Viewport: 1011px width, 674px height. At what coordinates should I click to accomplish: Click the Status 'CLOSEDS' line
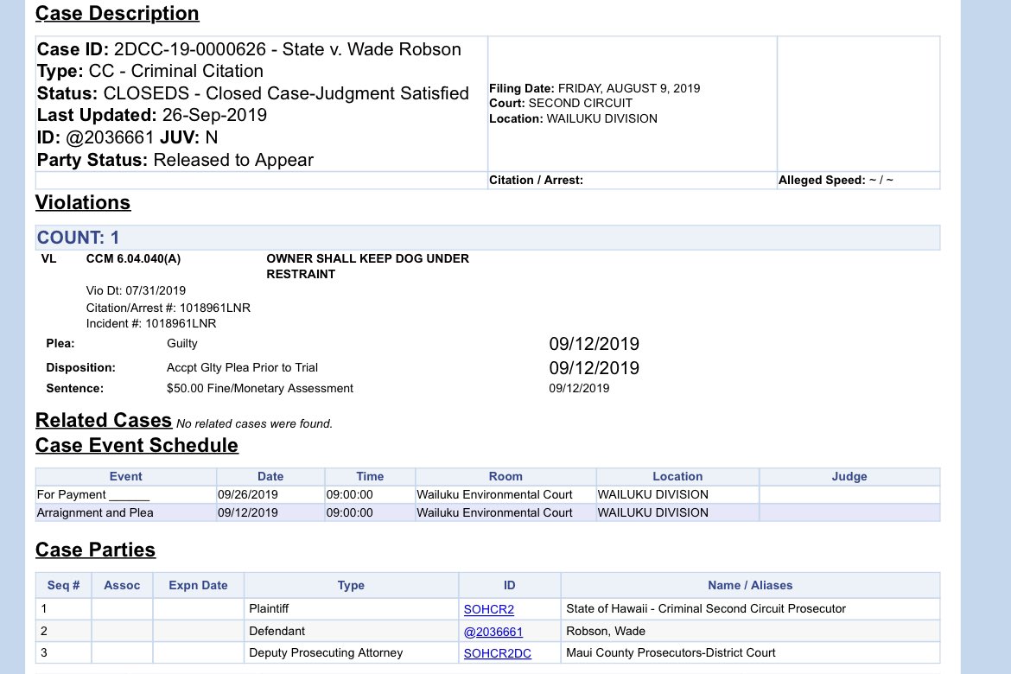252,92
